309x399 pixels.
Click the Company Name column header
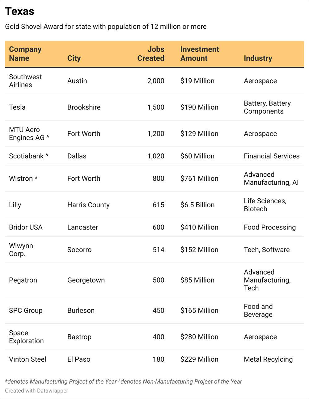[25, 54]
